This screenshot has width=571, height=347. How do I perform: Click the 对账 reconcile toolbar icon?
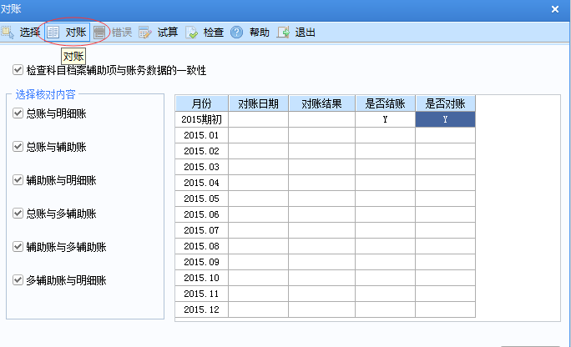click(53, 33)
